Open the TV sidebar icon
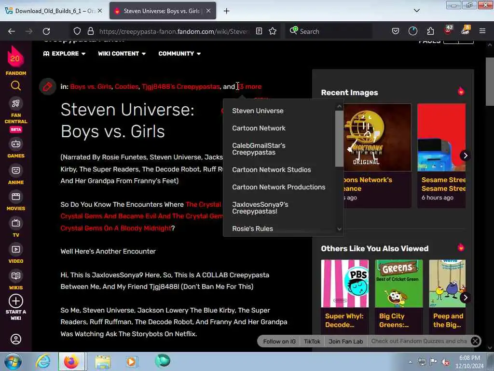Image resolution: width=494 pixels, height=371 pixels. (16, 223)
